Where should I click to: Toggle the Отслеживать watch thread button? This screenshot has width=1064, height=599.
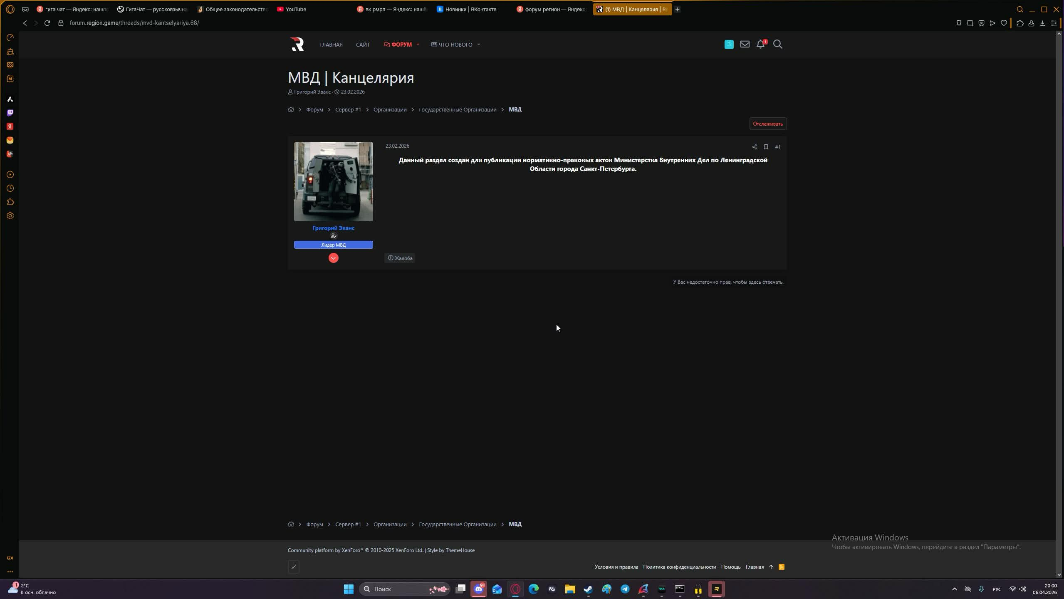tap(767, 124)
